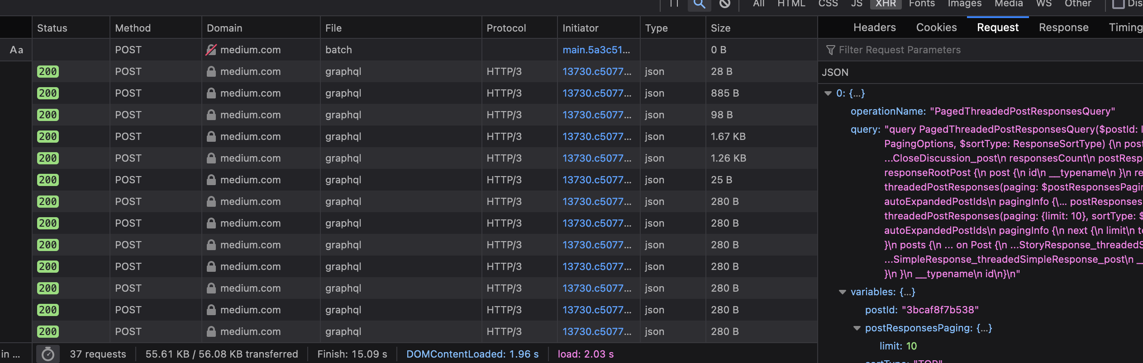Sort by File column header
1143x363 pixels.
(401, 28)
